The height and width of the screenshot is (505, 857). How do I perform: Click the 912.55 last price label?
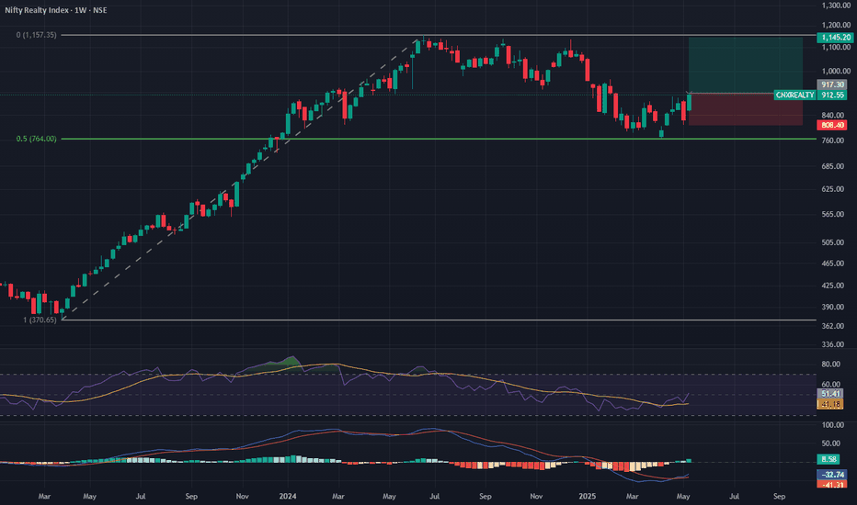(832, 95)
